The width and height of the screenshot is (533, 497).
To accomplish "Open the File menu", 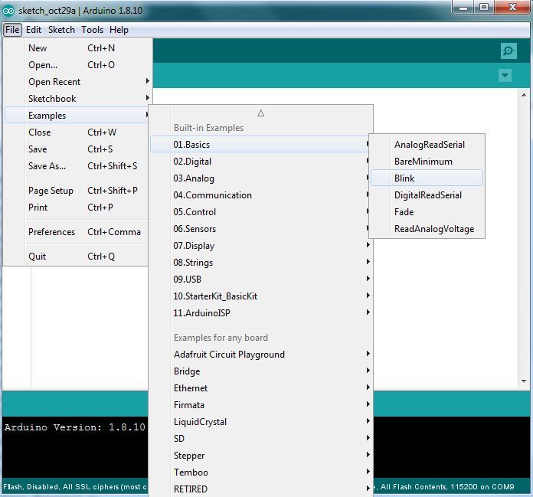I will coord(12,30).
